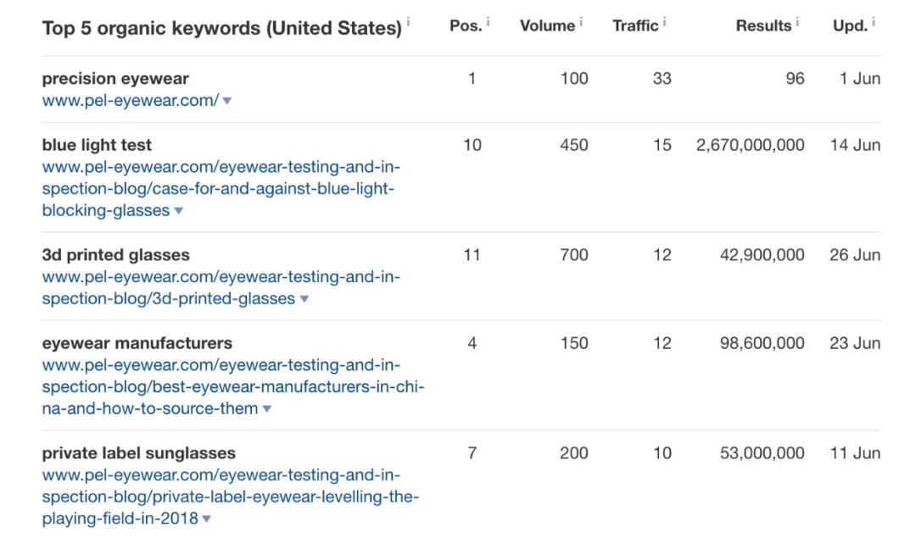The height and width of the screenshot is (544, 916).
Task: Click the 'precision eyewear' keyword
Action: pos(115,78)
